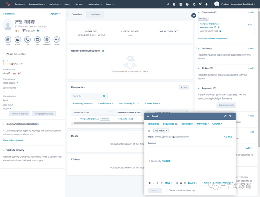Open the settings gear icon

(194, 4)
